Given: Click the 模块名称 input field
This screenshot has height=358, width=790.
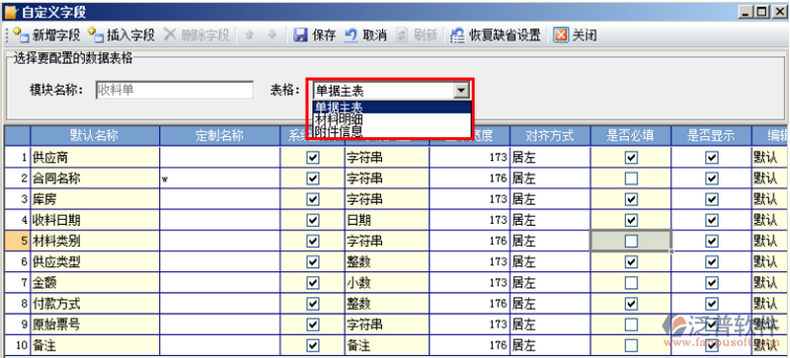Looking at the screenshot, I should tap(175, 91).
